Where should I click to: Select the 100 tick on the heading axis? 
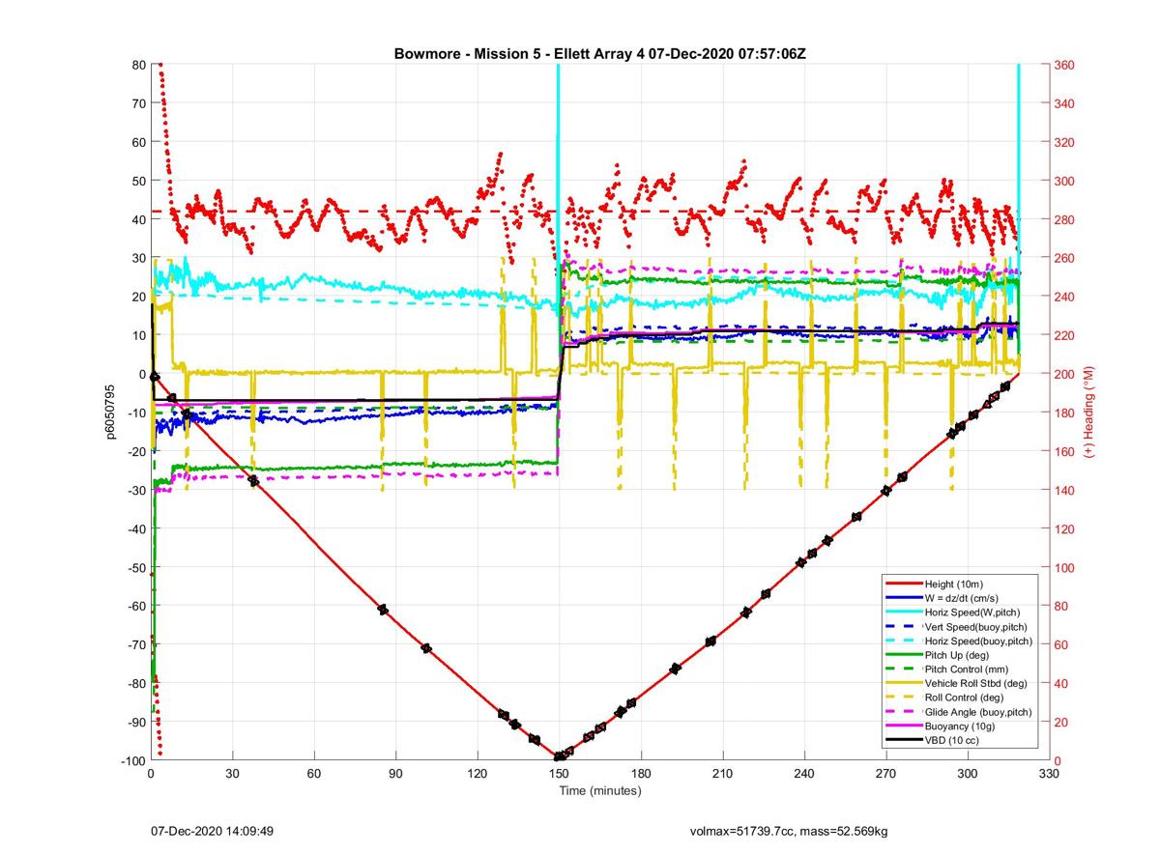click(1064, 567)
